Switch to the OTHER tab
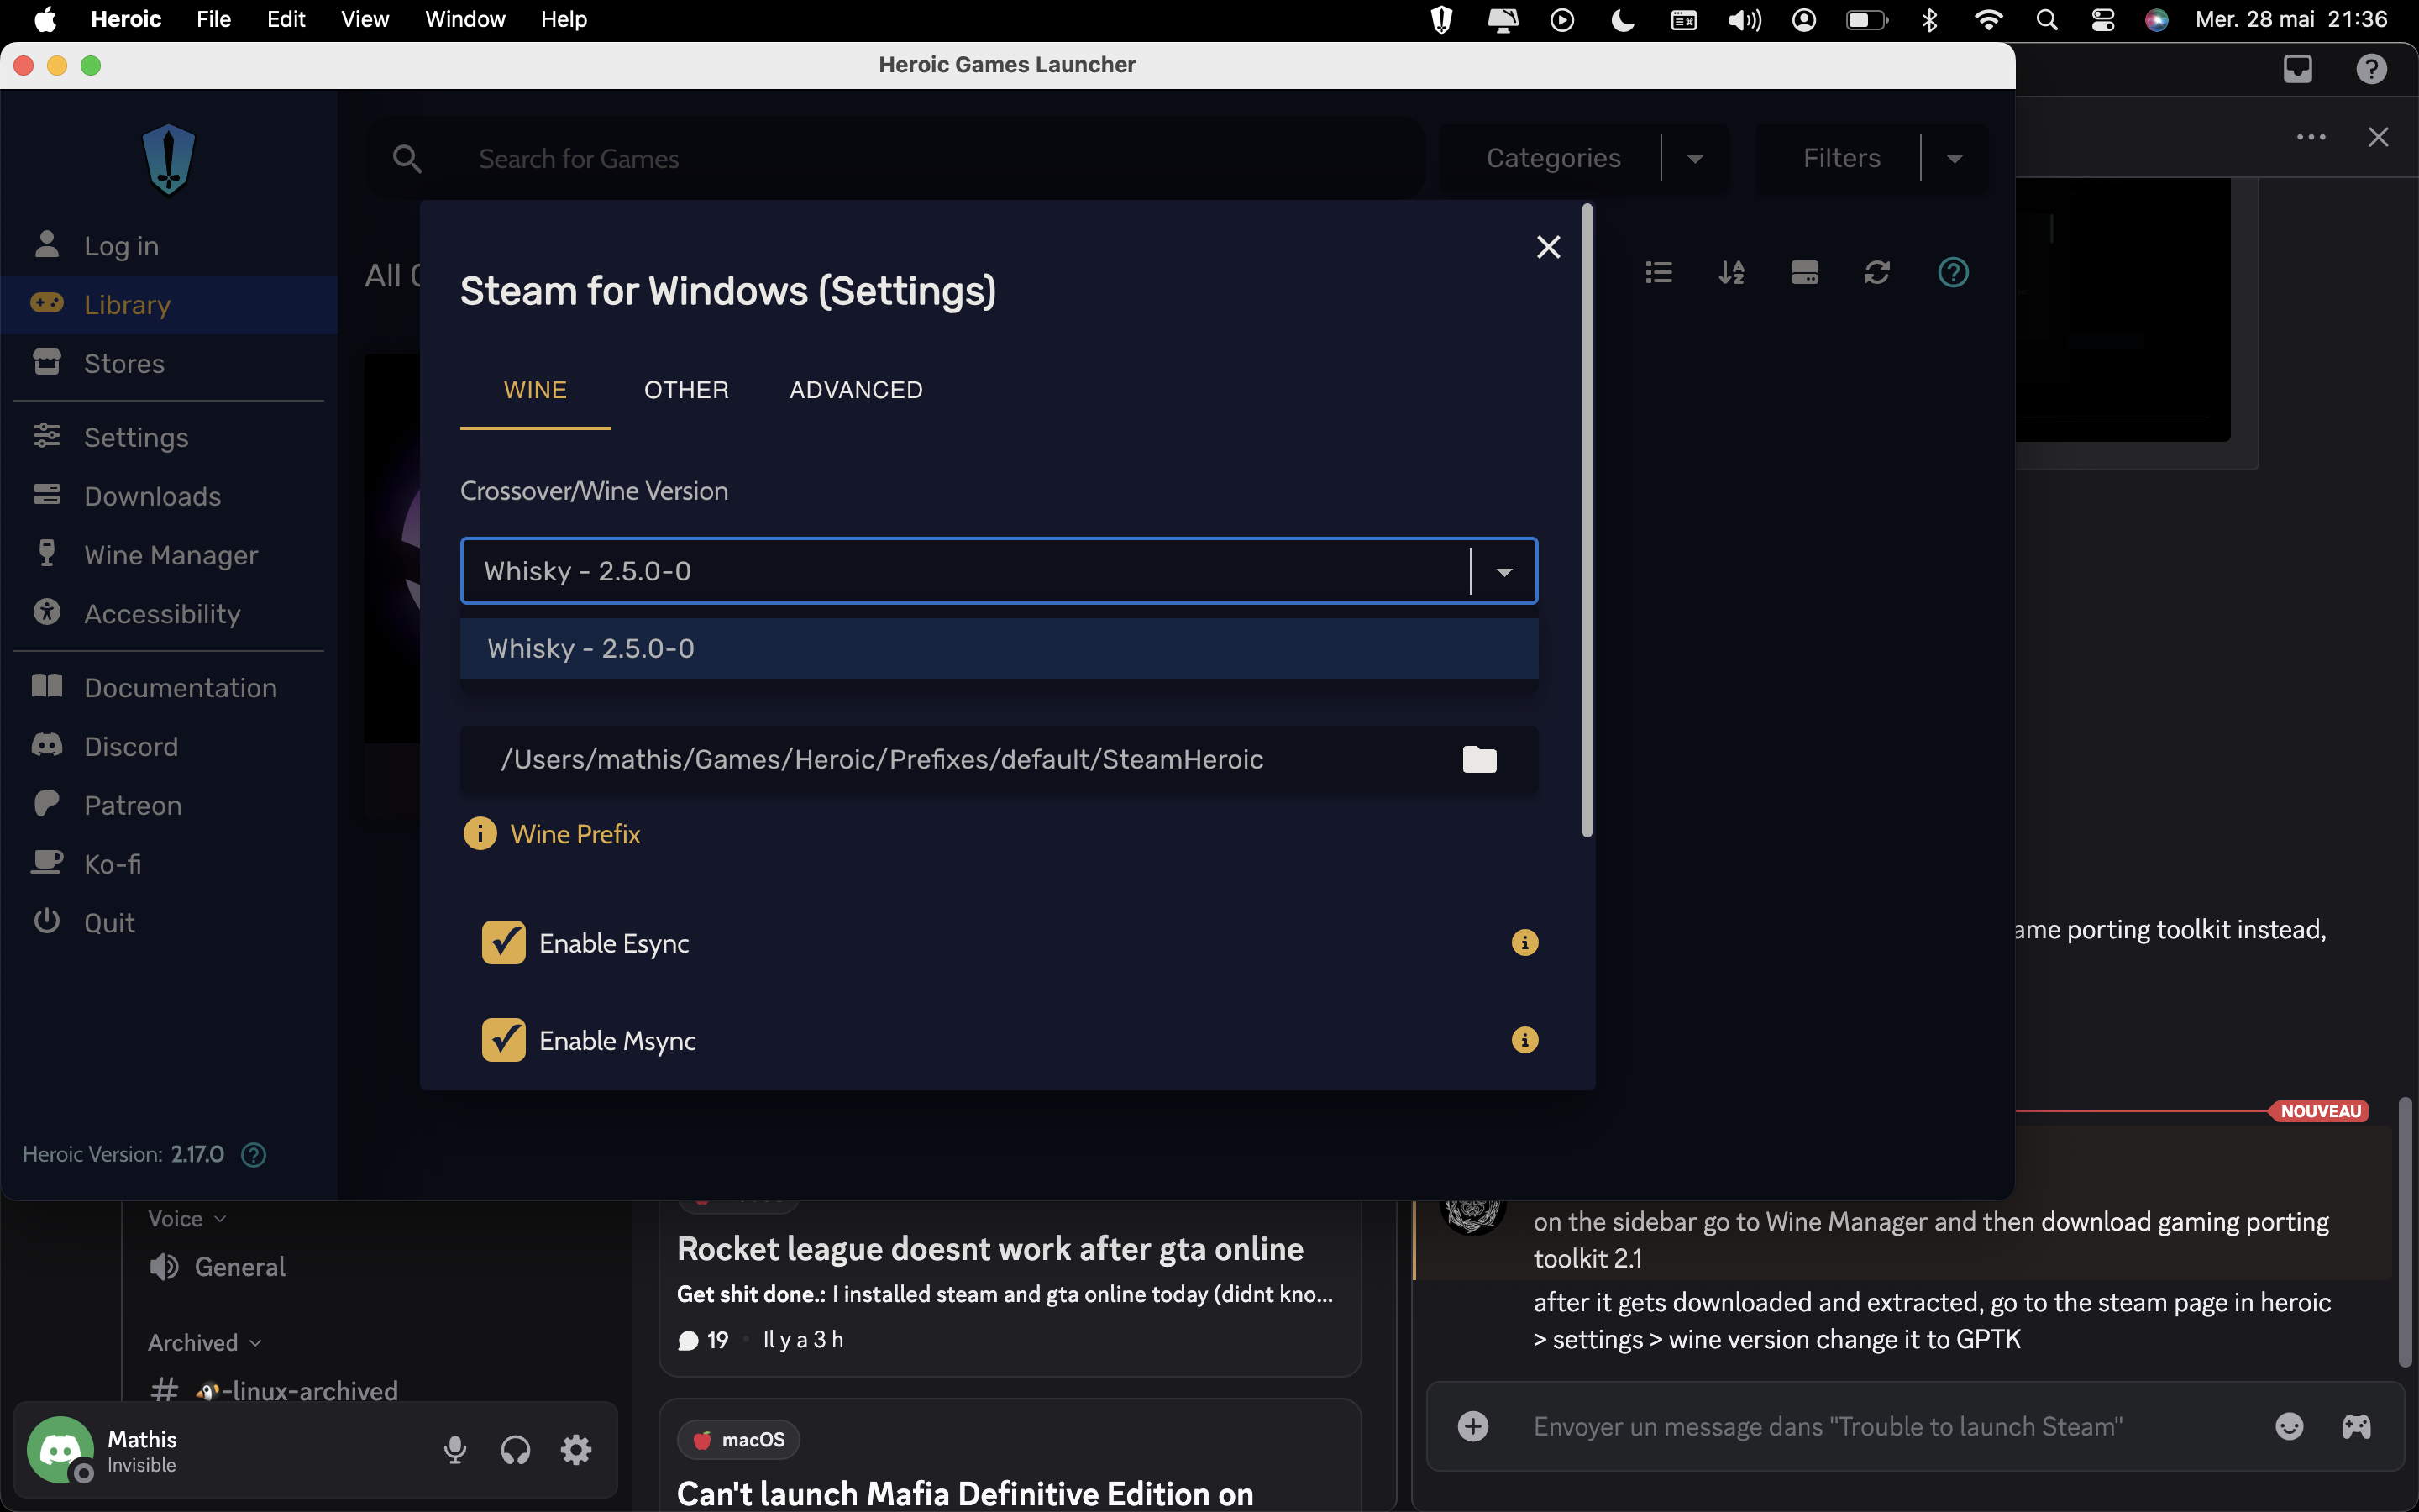The width and height of the screenshot is (2419, 1512). [x=687, y=390]
